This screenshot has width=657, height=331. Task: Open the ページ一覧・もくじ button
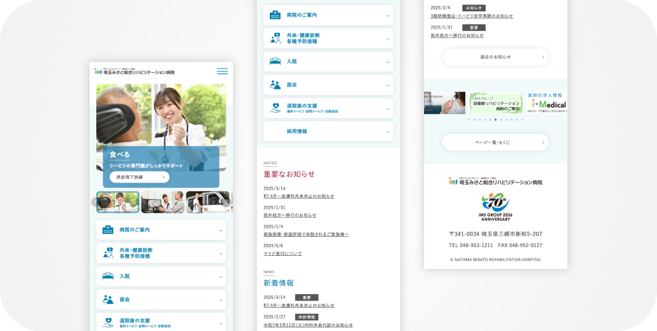[495, 143]
